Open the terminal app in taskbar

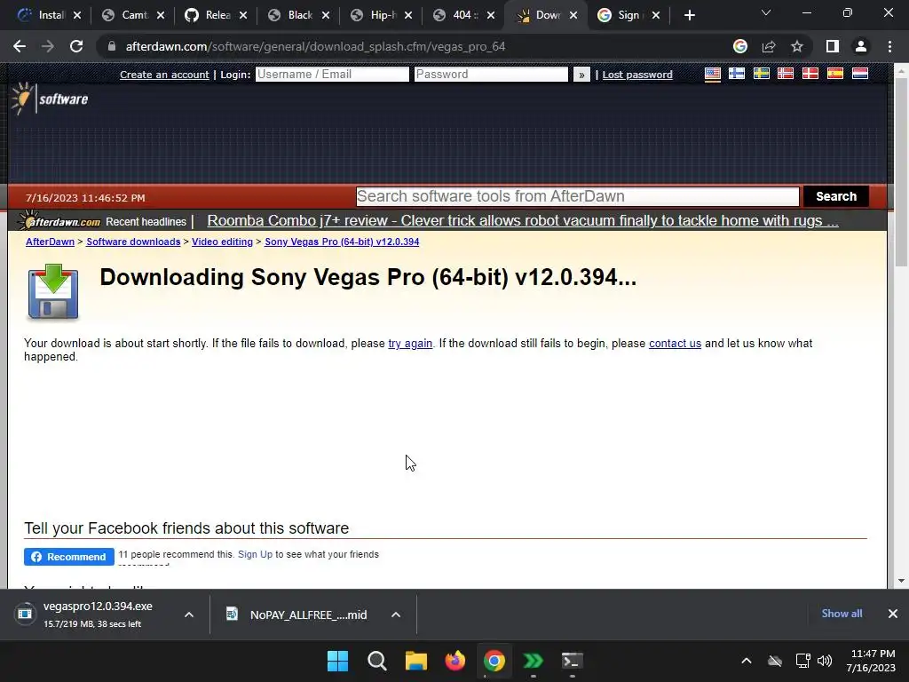pyautogui.click(x=573, y=661)
